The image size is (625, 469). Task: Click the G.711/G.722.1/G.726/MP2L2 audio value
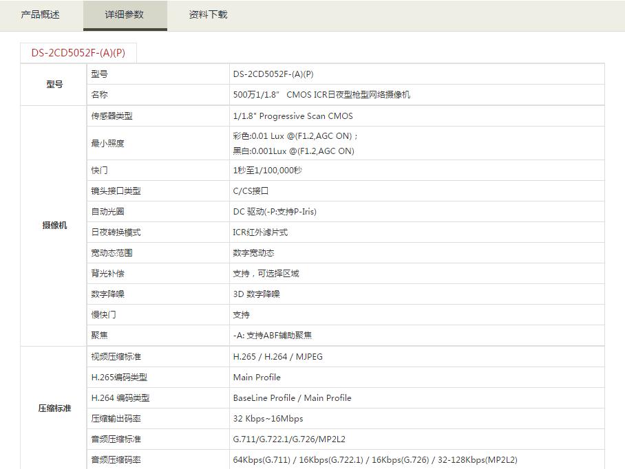click(289, 439)
